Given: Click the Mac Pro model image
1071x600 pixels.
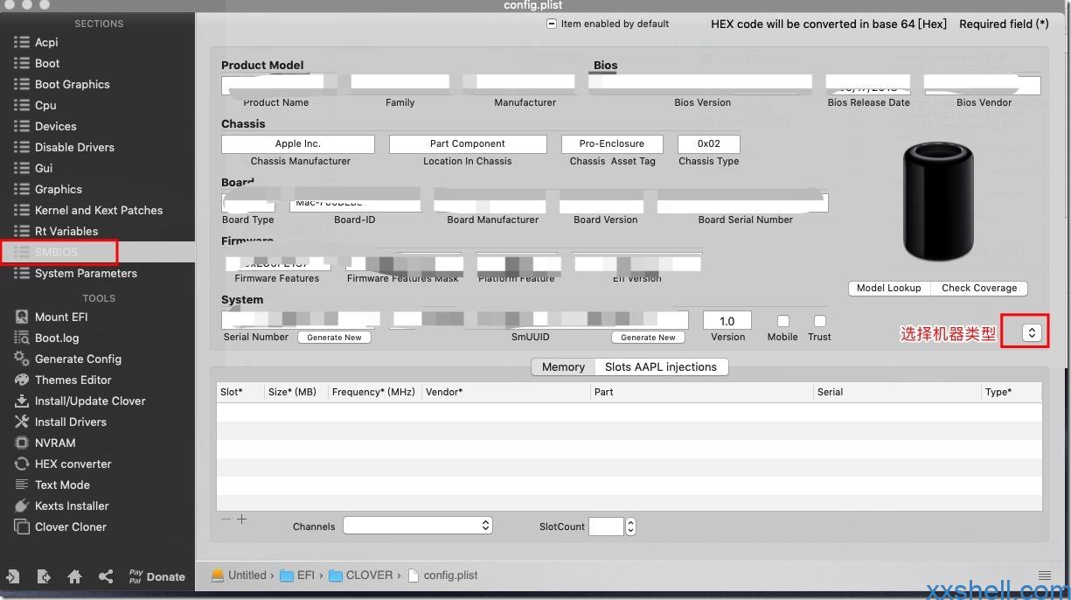Looking at the screenshot, I should pyautogui.click(x=937, y=201).
